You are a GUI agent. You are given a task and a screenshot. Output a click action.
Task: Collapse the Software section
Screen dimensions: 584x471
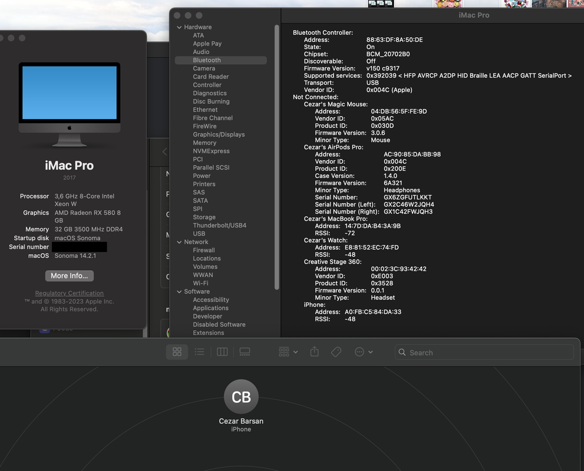click(x=179, y=291)
